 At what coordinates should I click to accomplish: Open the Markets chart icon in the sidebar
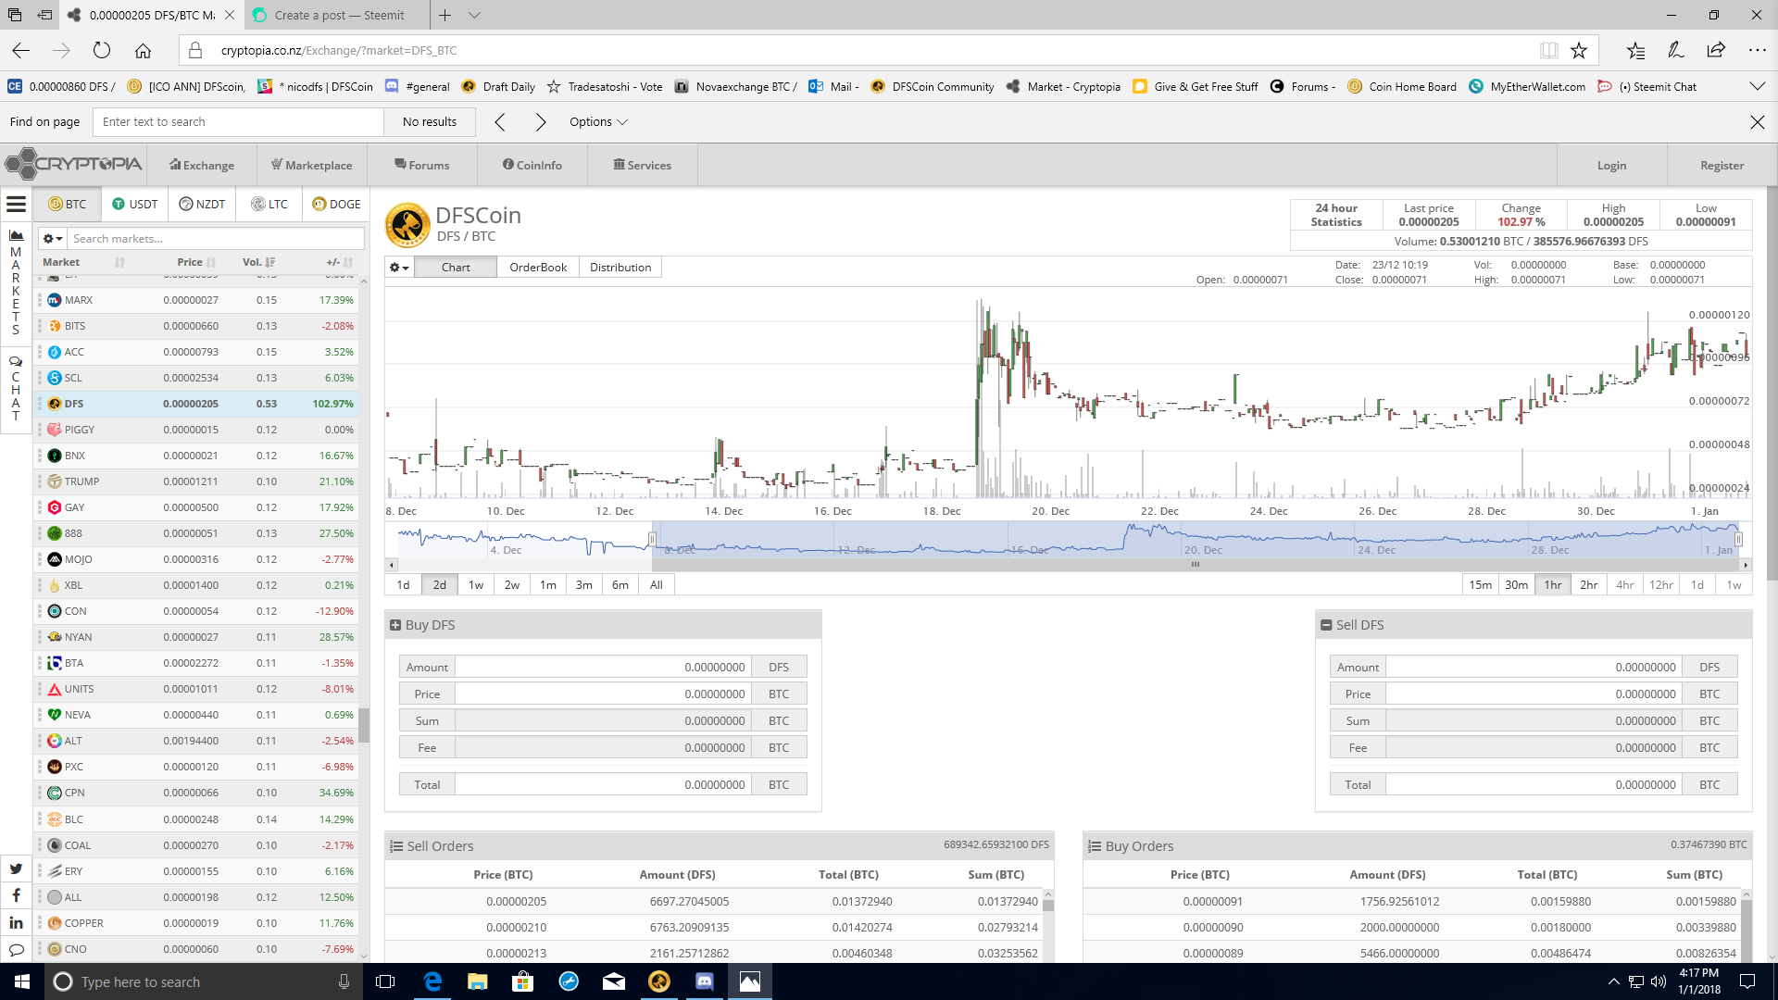(x=16, y=235)
